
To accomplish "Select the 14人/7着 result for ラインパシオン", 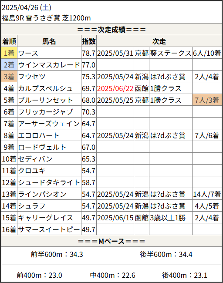I will [207, 194].
